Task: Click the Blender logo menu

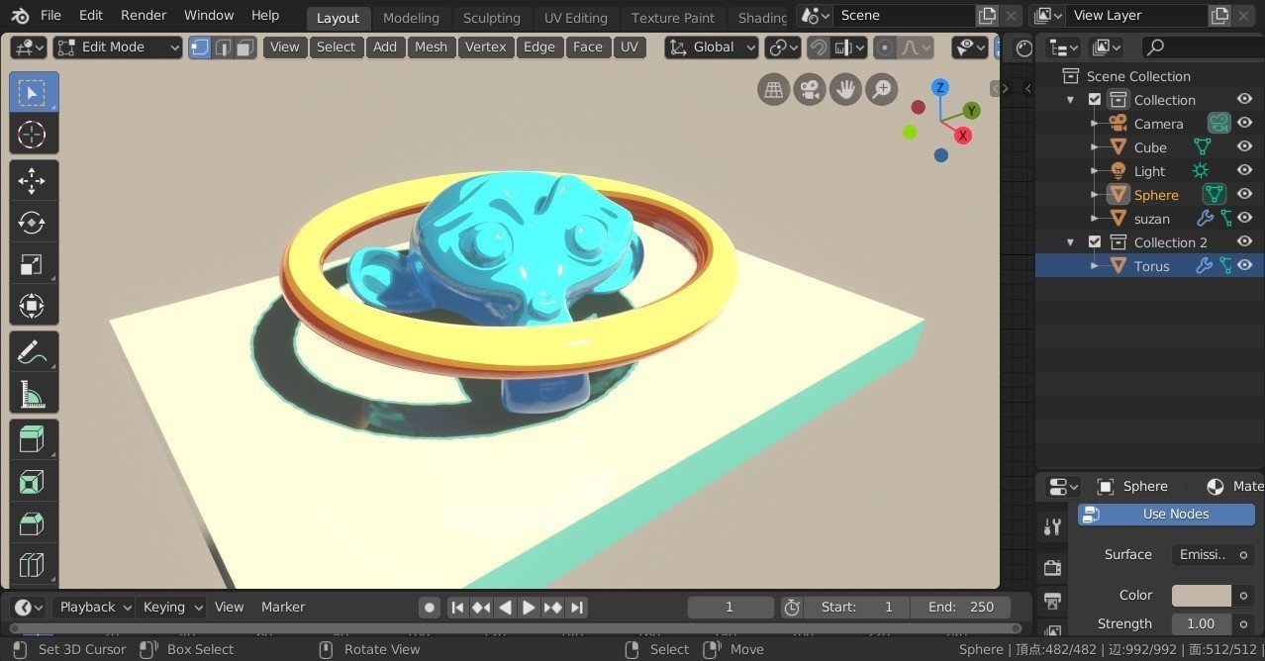Action: click(x=20, y=16)
